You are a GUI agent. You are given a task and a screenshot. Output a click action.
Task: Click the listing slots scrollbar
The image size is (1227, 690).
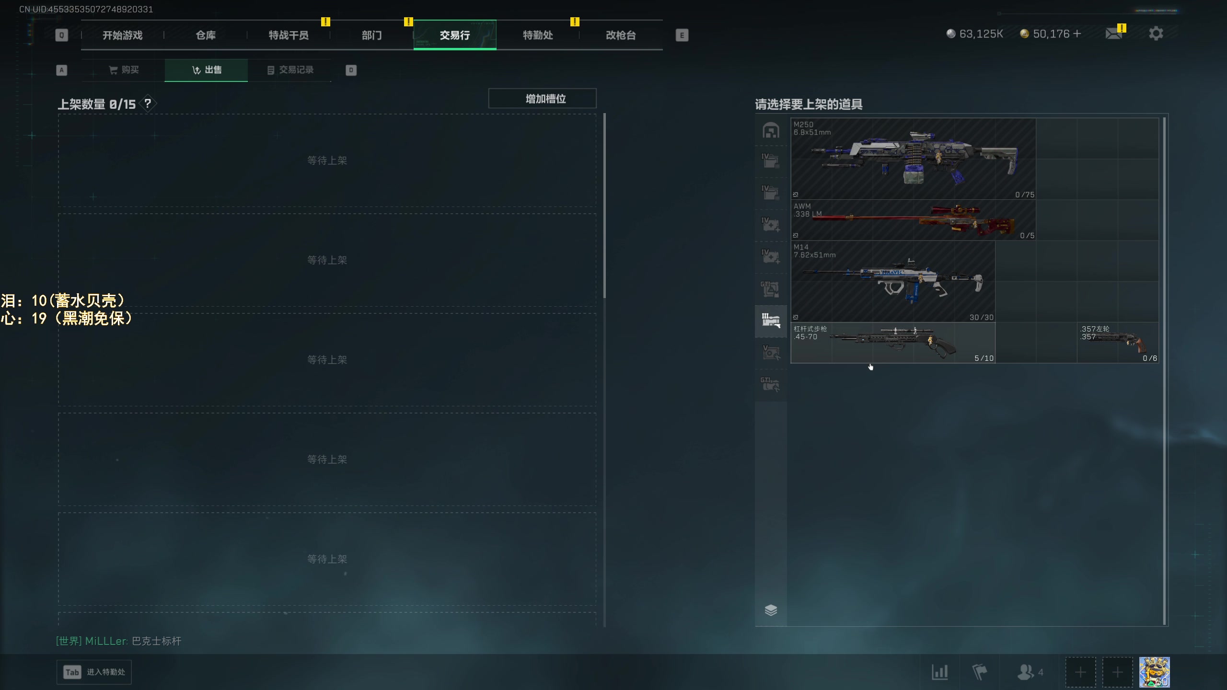pos(604,206)
